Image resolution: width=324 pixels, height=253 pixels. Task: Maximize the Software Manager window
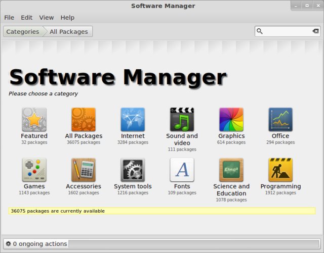307,6
